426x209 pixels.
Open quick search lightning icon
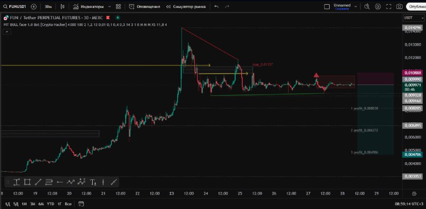(x=367, y=6)
